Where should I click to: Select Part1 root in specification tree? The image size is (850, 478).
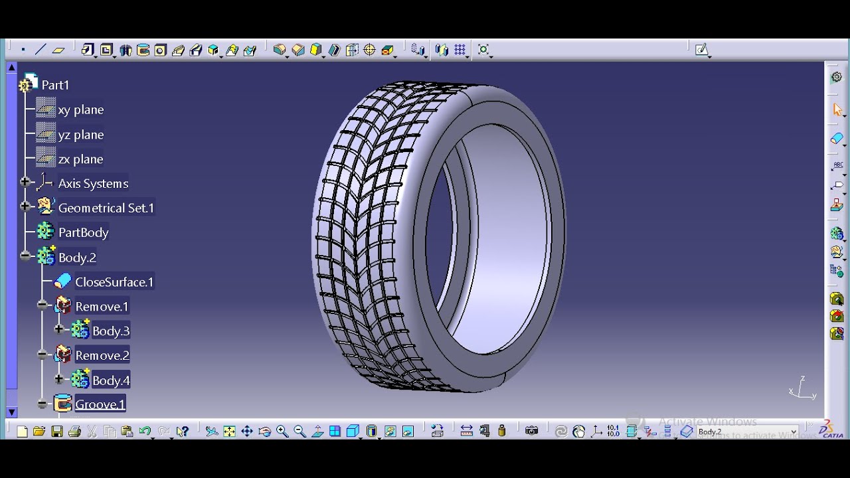[x=55, y=85]
